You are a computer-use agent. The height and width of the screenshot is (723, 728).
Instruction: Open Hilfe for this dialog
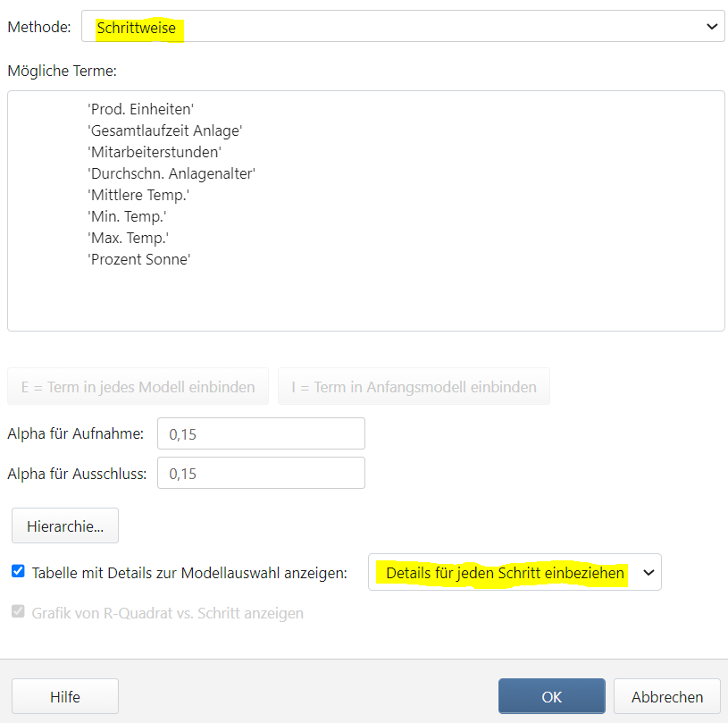(64, 697)
